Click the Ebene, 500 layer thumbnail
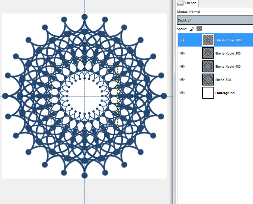253x204 pixels. [208, 80]
